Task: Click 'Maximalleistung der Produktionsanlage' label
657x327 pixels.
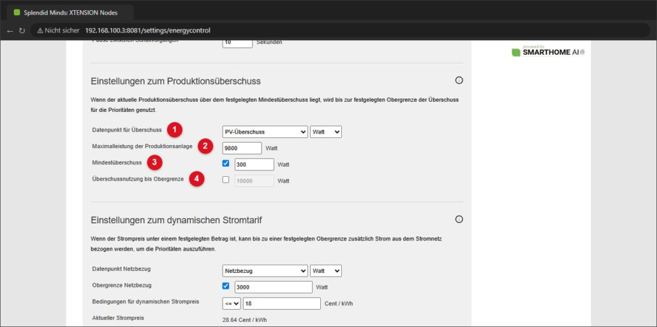Action: 142,146
